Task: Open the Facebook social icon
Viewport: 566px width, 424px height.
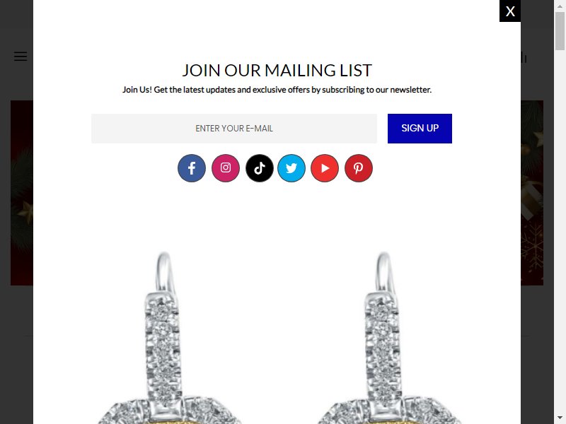Action: 192,168
